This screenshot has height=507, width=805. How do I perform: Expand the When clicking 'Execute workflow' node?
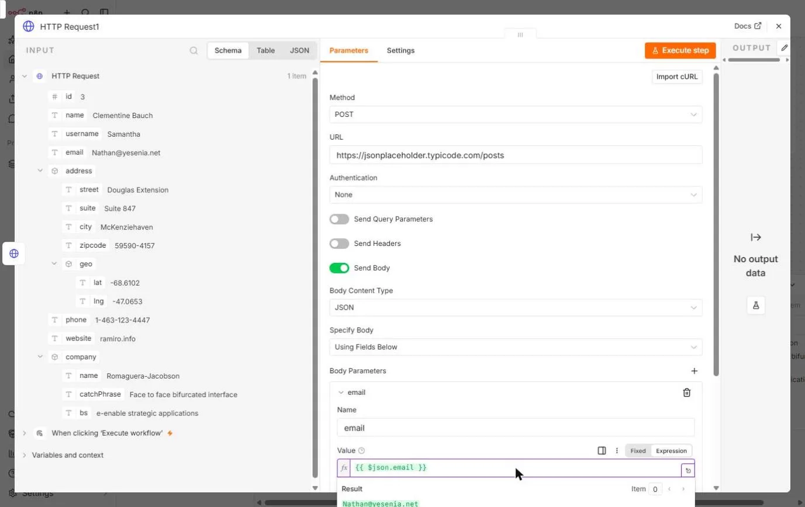[25, 433]
